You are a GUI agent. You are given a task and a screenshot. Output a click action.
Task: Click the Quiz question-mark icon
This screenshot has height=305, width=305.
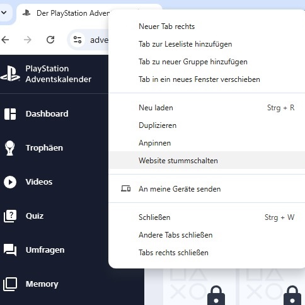[x=10, y=216]
